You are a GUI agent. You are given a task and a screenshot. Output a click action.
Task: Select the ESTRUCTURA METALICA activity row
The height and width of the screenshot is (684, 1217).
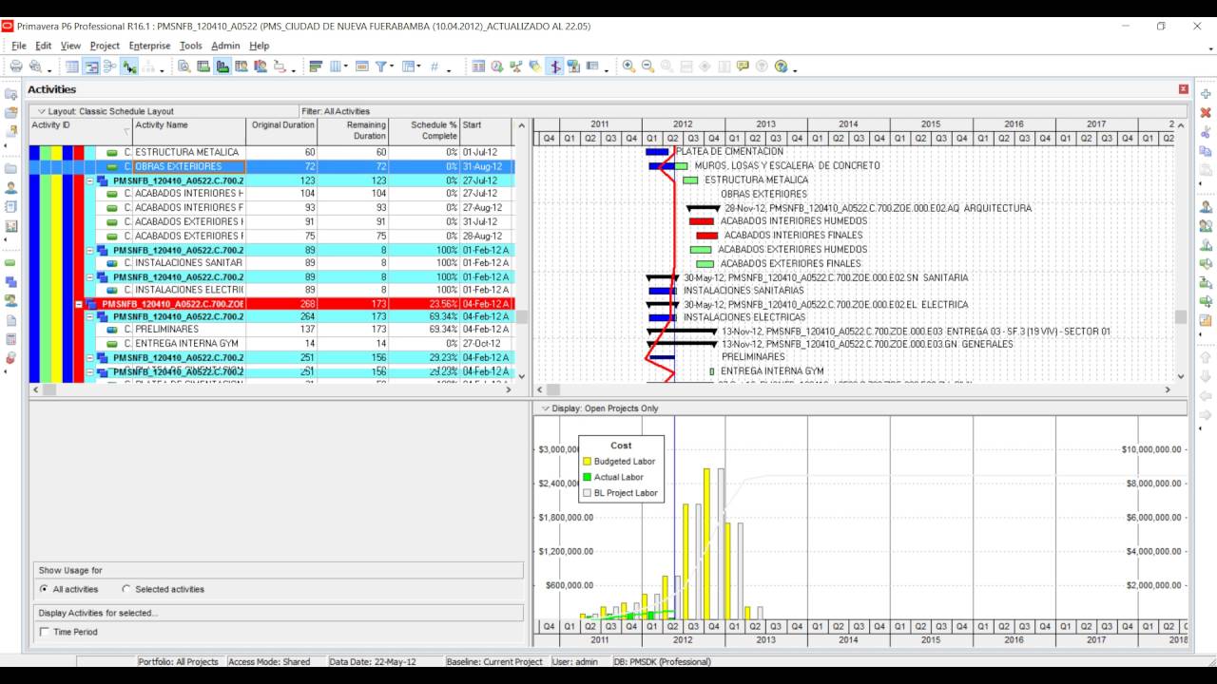point(270,152)
